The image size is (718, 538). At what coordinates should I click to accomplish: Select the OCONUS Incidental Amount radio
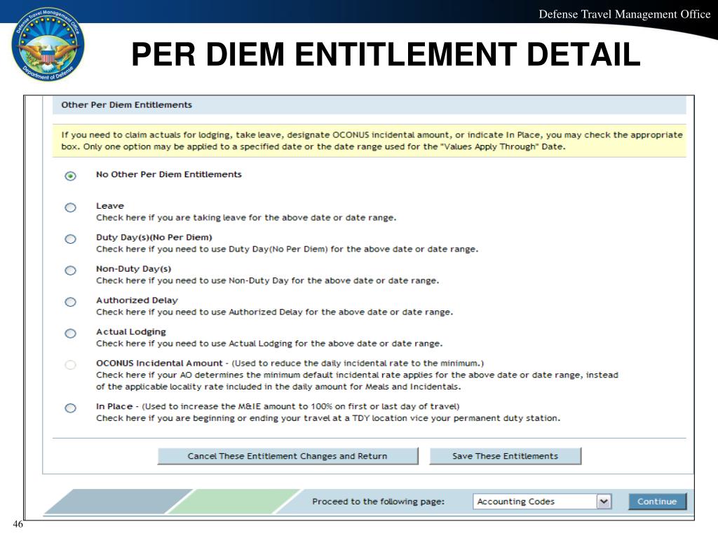tap(70, 364)
